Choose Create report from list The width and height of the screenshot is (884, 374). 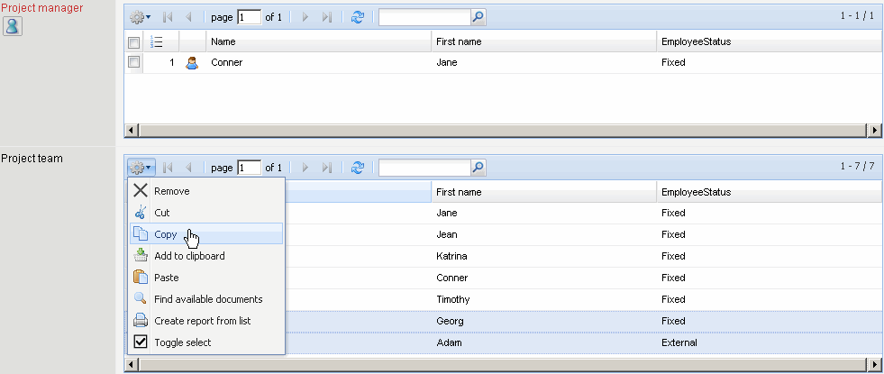point(207,321)
